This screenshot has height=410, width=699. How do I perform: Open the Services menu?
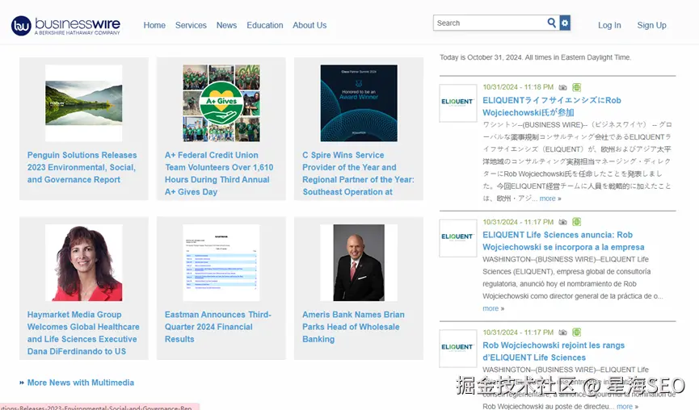click(191, 25)
